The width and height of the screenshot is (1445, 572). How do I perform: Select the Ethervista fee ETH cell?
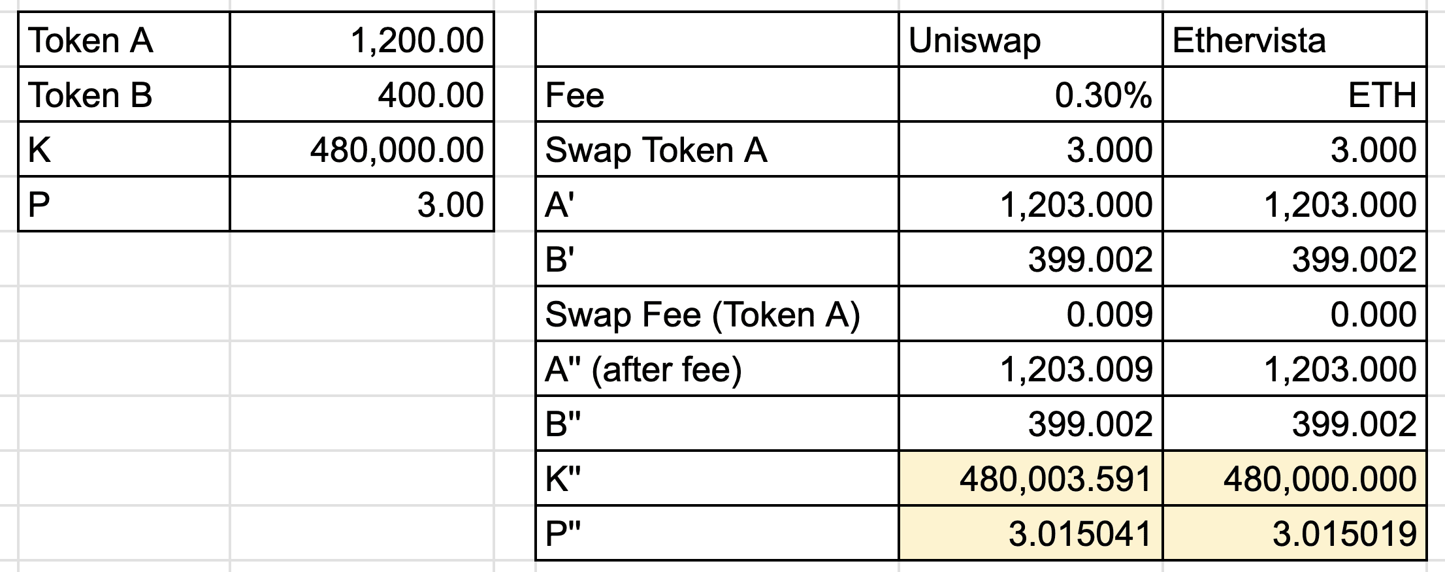pyautogui.click(x=1293, y=95)
